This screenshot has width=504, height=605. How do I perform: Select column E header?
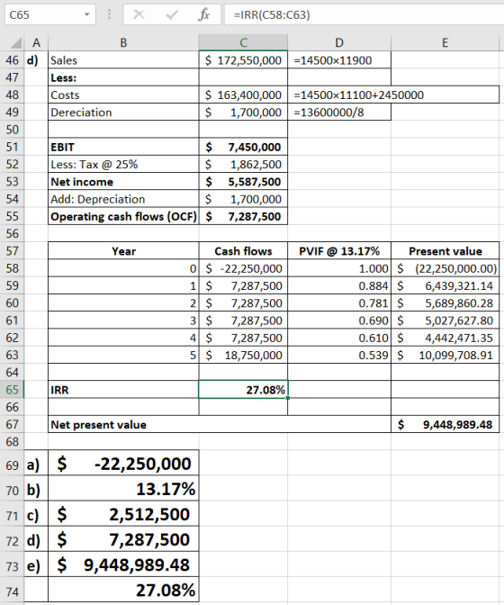(445, 43)
